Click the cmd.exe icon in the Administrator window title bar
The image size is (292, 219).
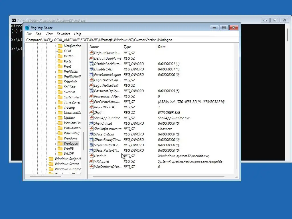click(14, 21)
